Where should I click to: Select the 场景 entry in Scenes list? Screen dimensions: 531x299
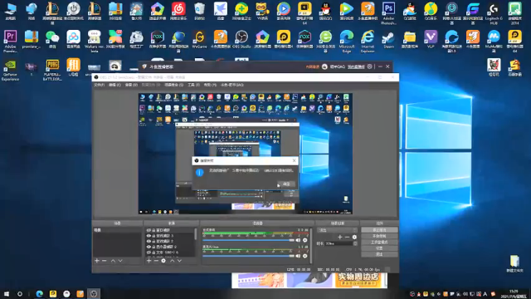tap(117, 230)
